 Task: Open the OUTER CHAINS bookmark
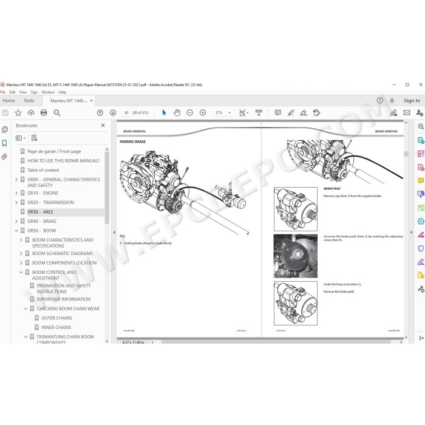tap(56, 318)
